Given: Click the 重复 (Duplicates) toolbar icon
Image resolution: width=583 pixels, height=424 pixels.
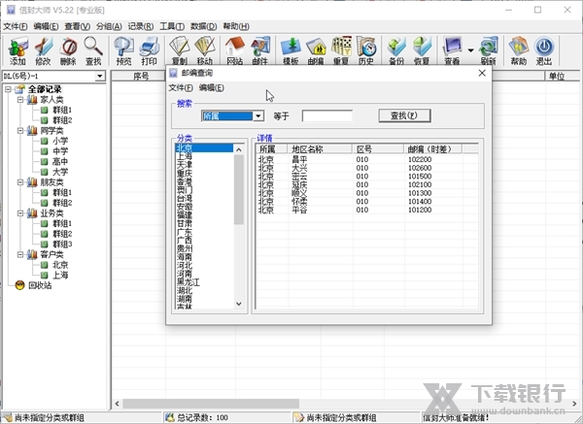Looking at the screenshot, I should coord(341,50).
